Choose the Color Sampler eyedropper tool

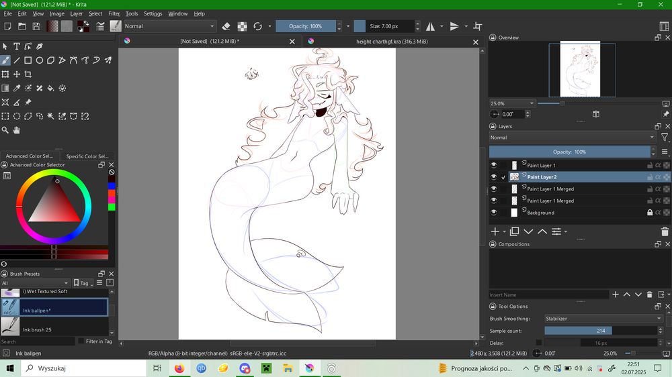pos(17,88)
